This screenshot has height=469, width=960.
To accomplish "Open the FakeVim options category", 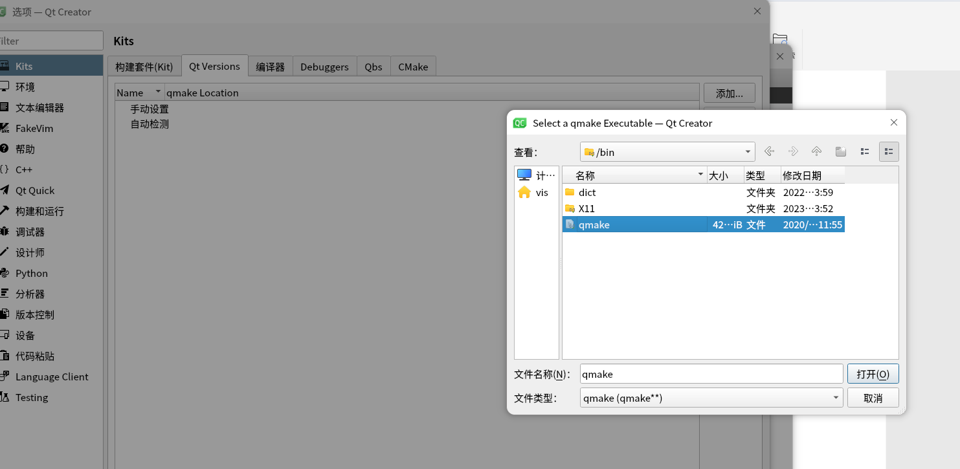I will click(51, 128).
